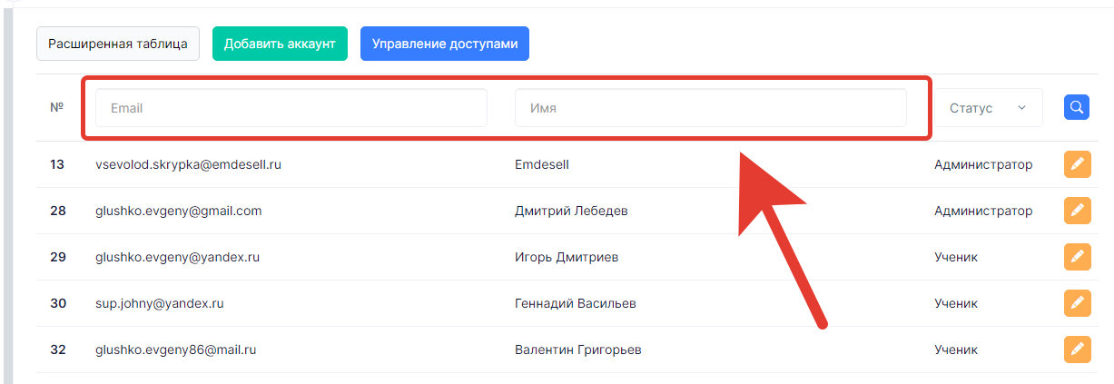Image resolution: width=1114 pixels, height=384 pixels.
Task: Click the blue search magnifier icon
Action: pos(1077,107)
